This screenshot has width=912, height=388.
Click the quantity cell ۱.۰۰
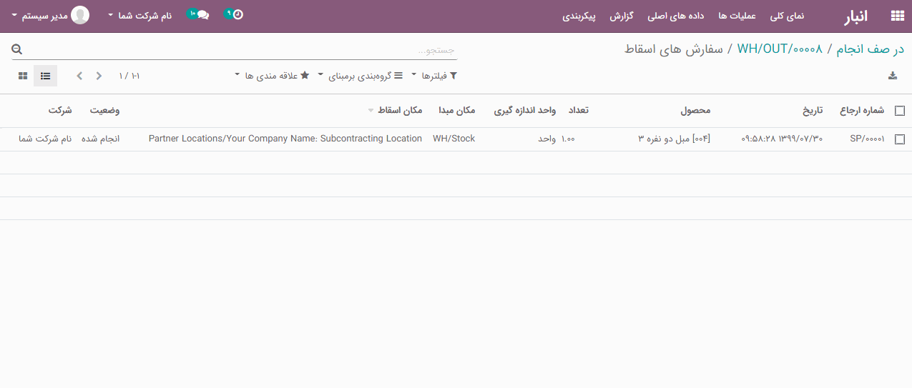(x=568, y=139)
